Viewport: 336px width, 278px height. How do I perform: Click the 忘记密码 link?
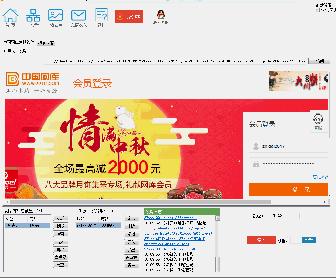[320, 177]
